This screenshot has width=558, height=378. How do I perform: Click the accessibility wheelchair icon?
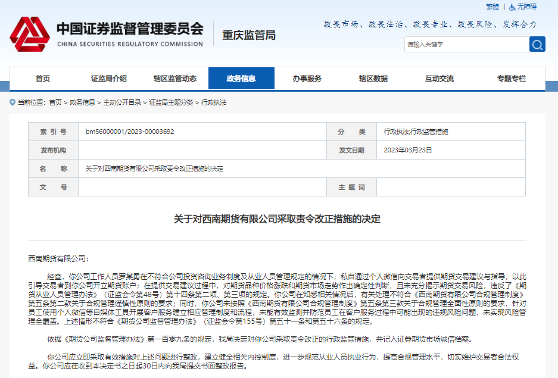(512, 7)
